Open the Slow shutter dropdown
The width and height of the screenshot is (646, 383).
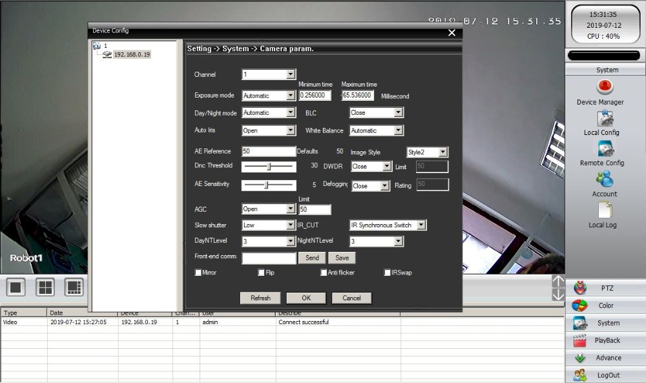(269, 225)
